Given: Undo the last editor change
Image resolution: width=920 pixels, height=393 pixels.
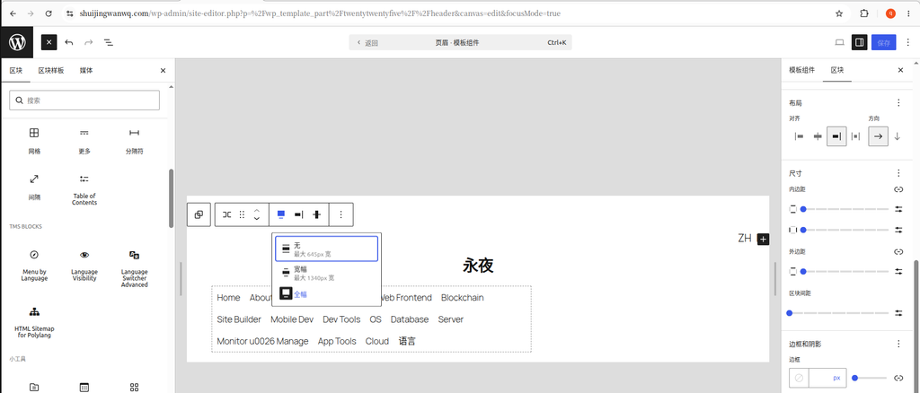Looking at the screenshot, I should click(x=69, y=43).
